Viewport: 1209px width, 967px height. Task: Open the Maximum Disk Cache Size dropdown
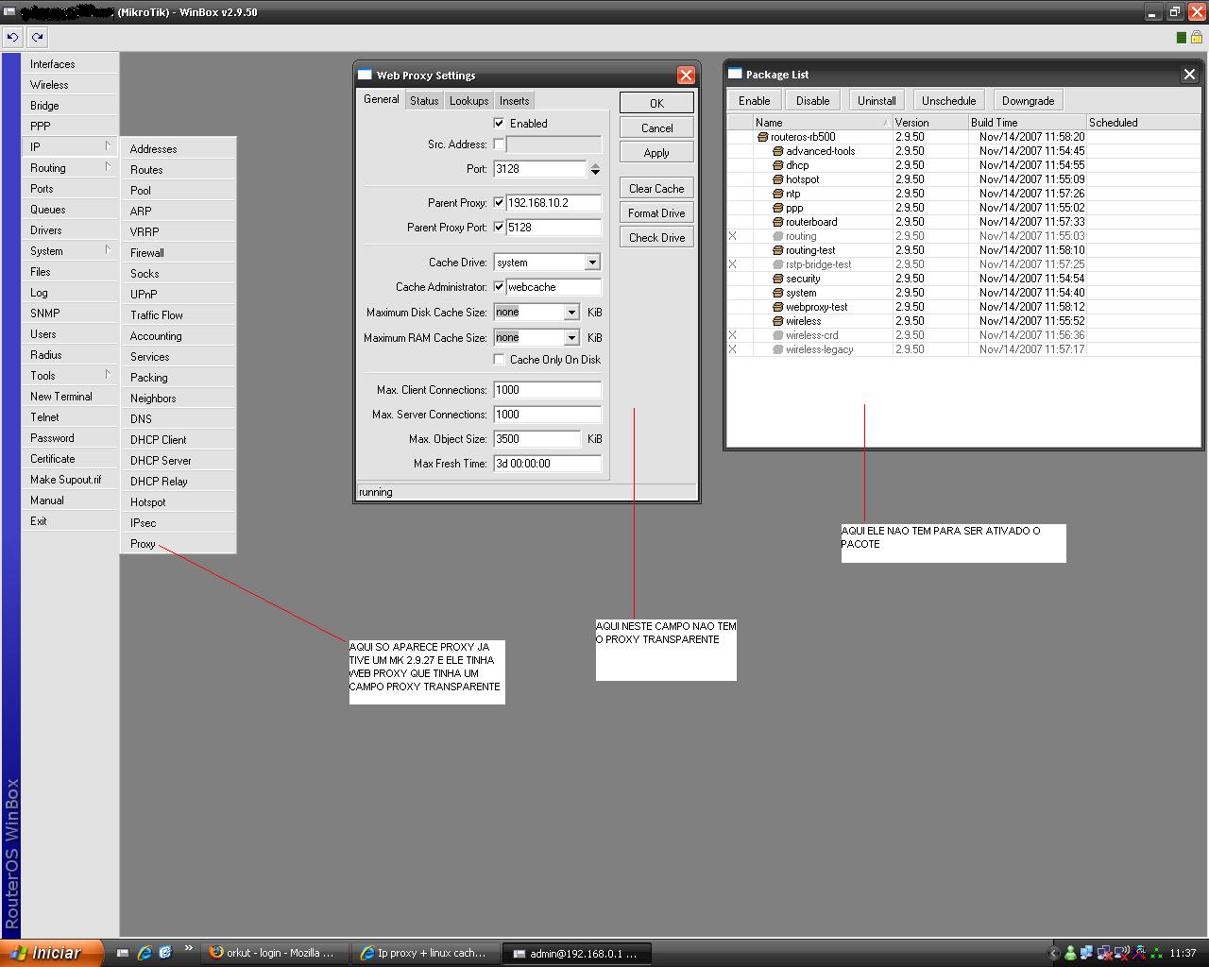coord(571,313)
